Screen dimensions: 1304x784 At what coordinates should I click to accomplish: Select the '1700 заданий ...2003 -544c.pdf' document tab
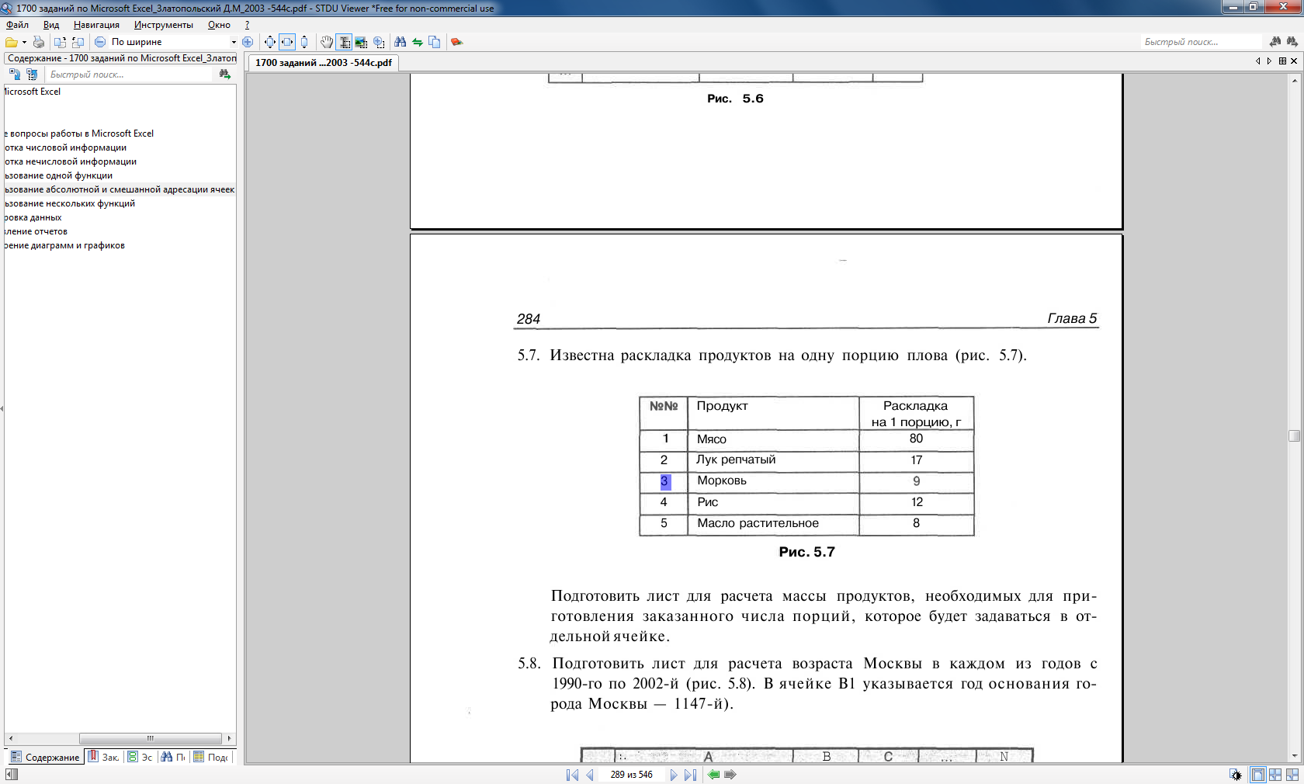coord(324,63)
